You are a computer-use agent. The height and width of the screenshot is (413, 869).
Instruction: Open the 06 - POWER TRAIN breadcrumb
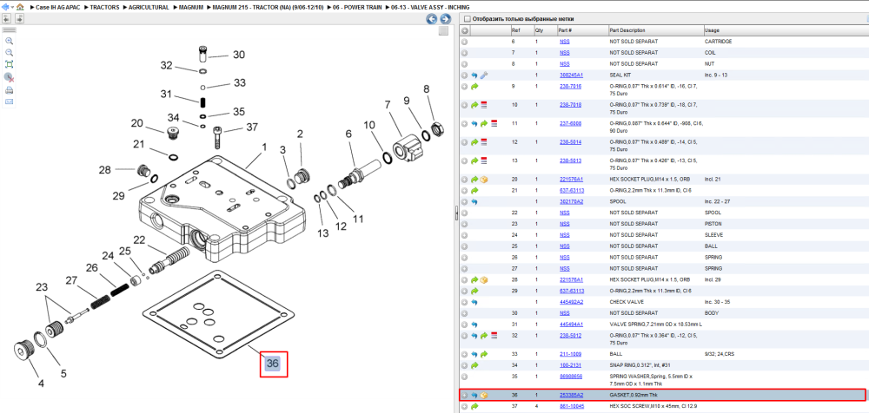point(356,8)
